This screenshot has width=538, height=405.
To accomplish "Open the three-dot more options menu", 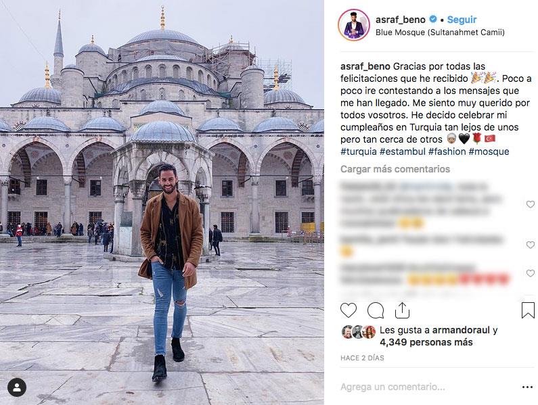I will (x=527, y=387).
